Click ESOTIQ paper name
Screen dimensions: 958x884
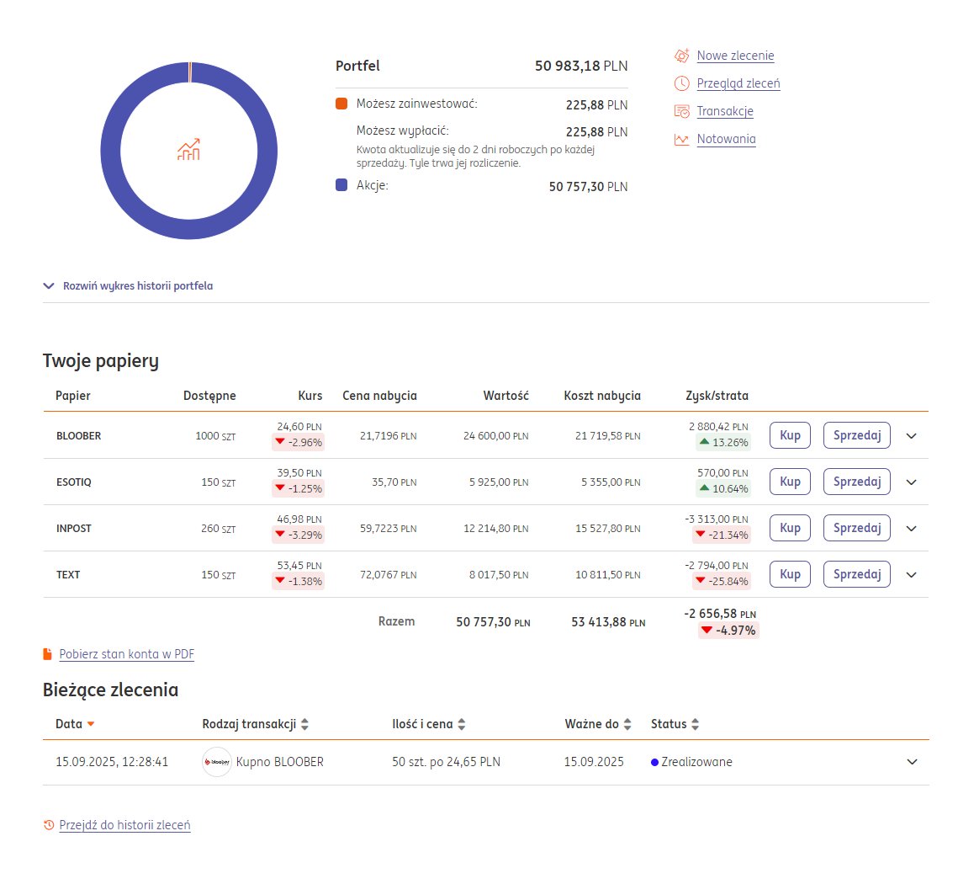coord(74,482)
